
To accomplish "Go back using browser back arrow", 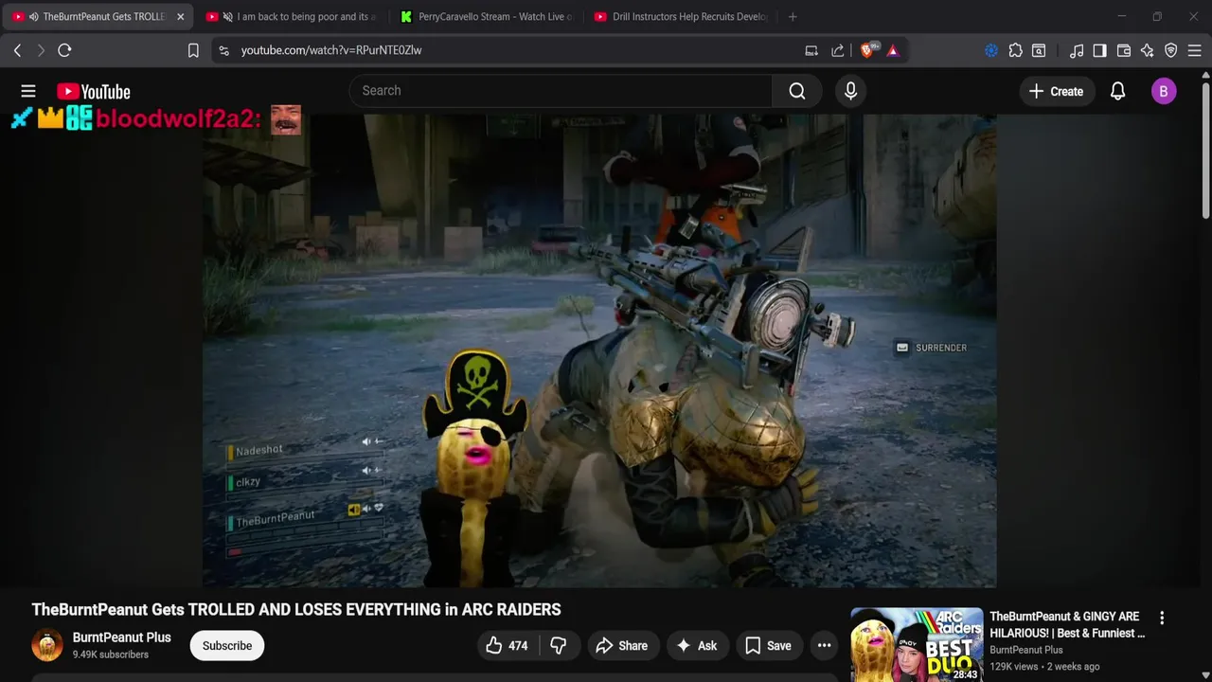I will [17, 50].
